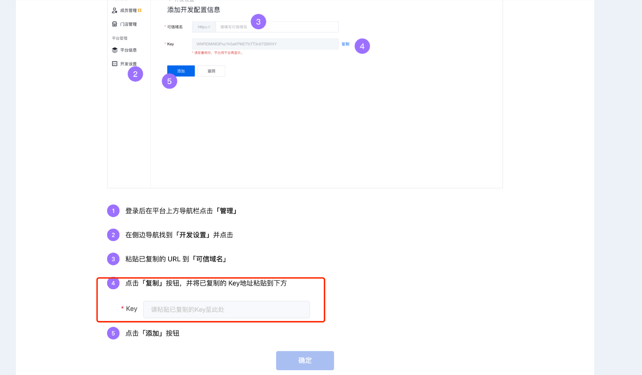Image resolution: width=642 pixels, height=375 pixels.
Task: Click the 门店管理 label in the sidebar image
Action: 128,24
